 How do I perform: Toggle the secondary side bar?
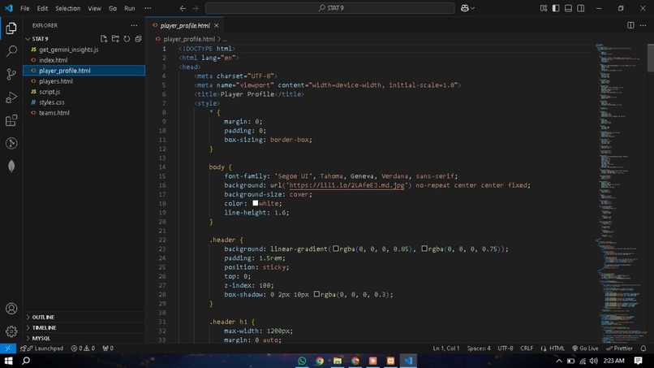tap(581, 8)
